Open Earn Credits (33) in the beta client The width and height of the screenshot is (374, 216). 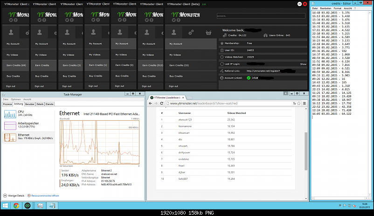pyautogui.click(x=191, y=65)
